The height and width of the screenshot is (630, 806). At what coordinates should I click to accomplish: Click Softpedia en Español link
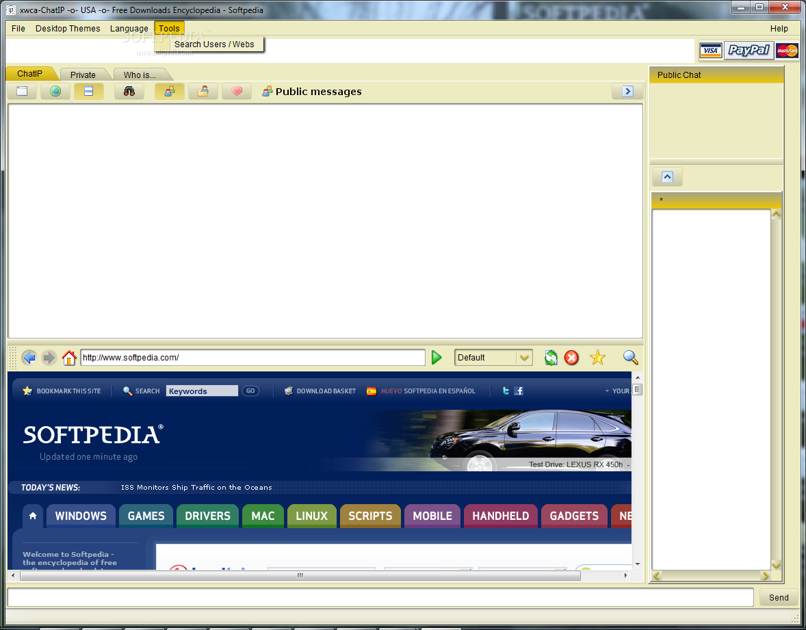(x=421, y=391)
